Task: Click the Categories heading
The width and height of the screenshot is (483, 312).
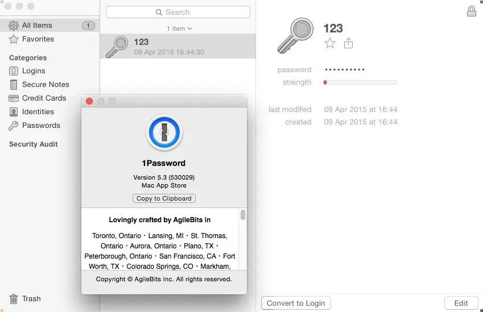Action: 28,58
